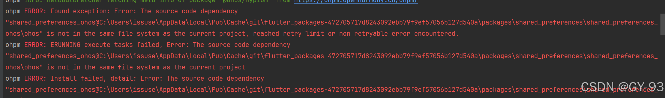The width and height of the screenshot is (665, 98).
Task: Click the word "ERROR:" before Found exception
Action: [x=35, y=11]
